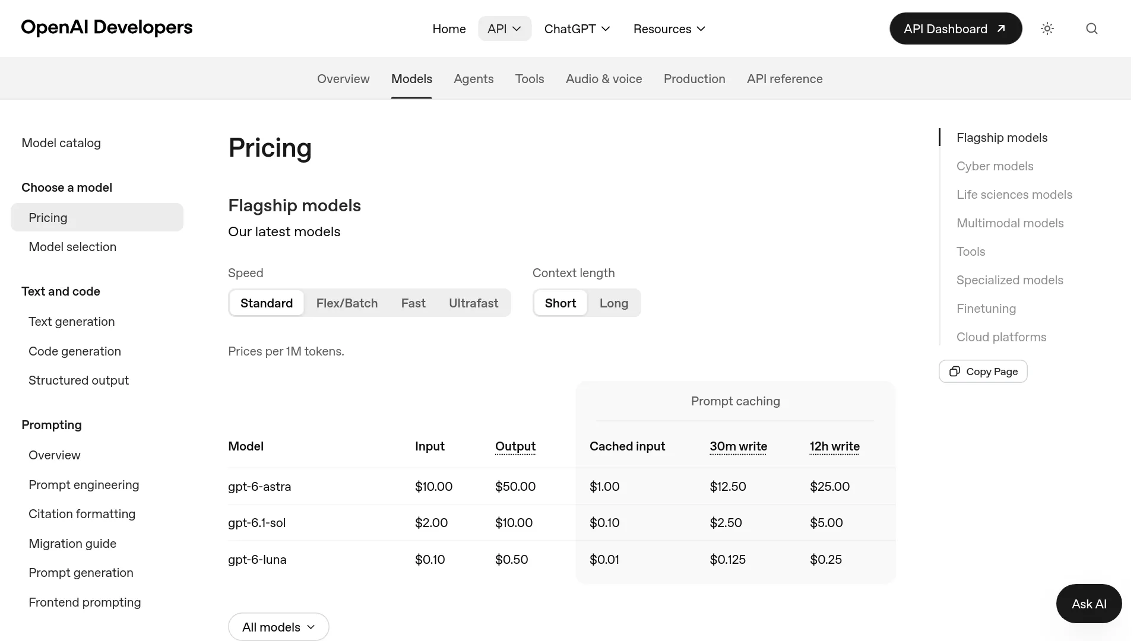
Task: Click the 30m write column header
Action: click(x=738, y=446)
